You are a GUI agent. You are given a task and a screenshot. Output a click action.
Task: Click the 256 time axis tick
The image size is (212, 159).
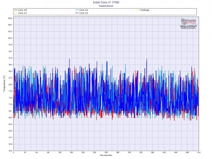click(x=106, y=152)
